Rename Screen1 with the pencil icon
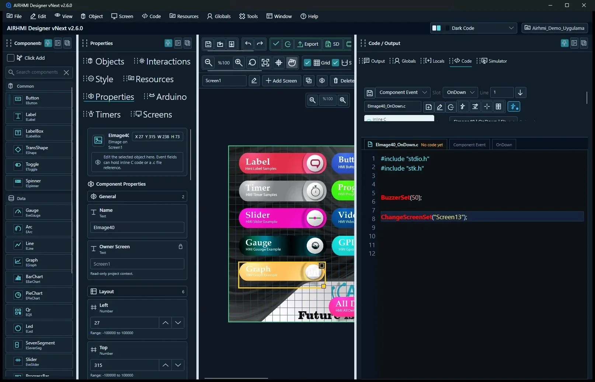Image resolution: width=595 pixels, height=382 pixels. (x=254, y=81)
